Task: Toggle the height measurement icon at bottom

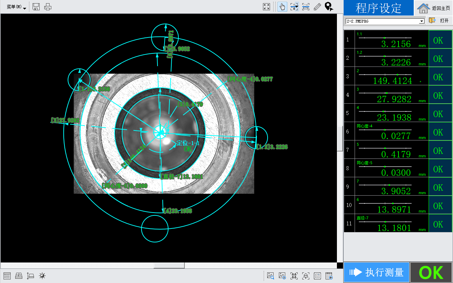Action: pyautogui.click(x=30, y=276)
